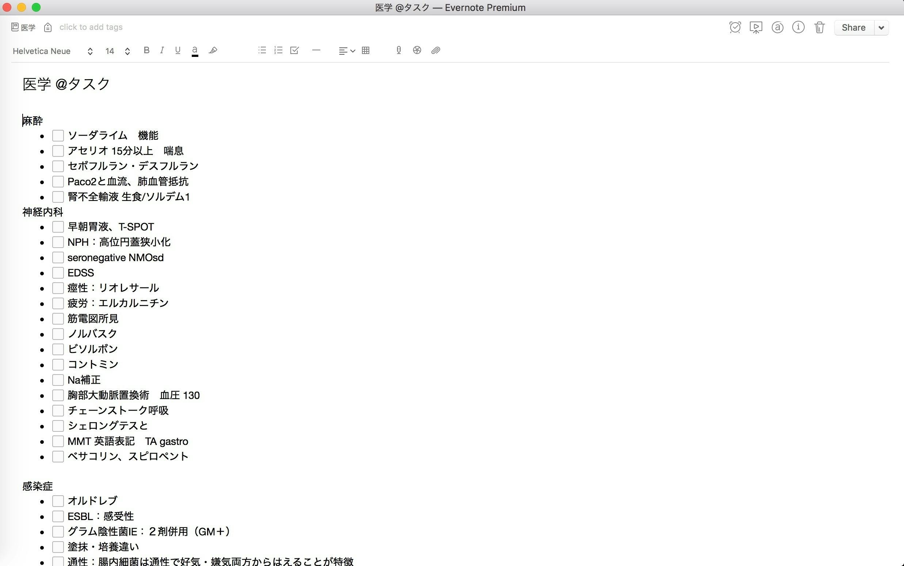Click the trash icon to delete note
This screenshot has height=566, width=904.
819,27
